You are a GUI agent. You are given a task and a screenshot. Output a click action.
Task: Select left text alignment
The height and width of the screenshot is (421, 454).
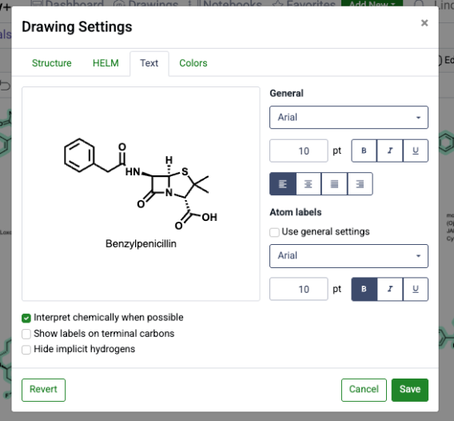[x=283, y=184]
